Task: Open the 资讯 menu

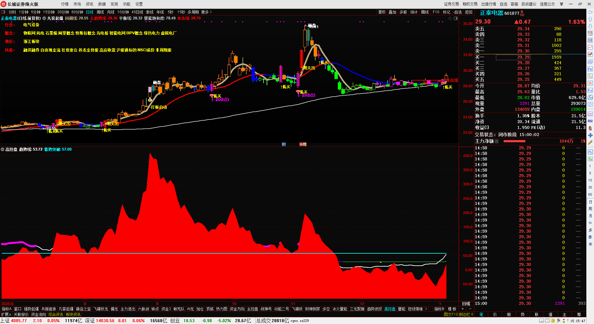Action: (90, 4)
